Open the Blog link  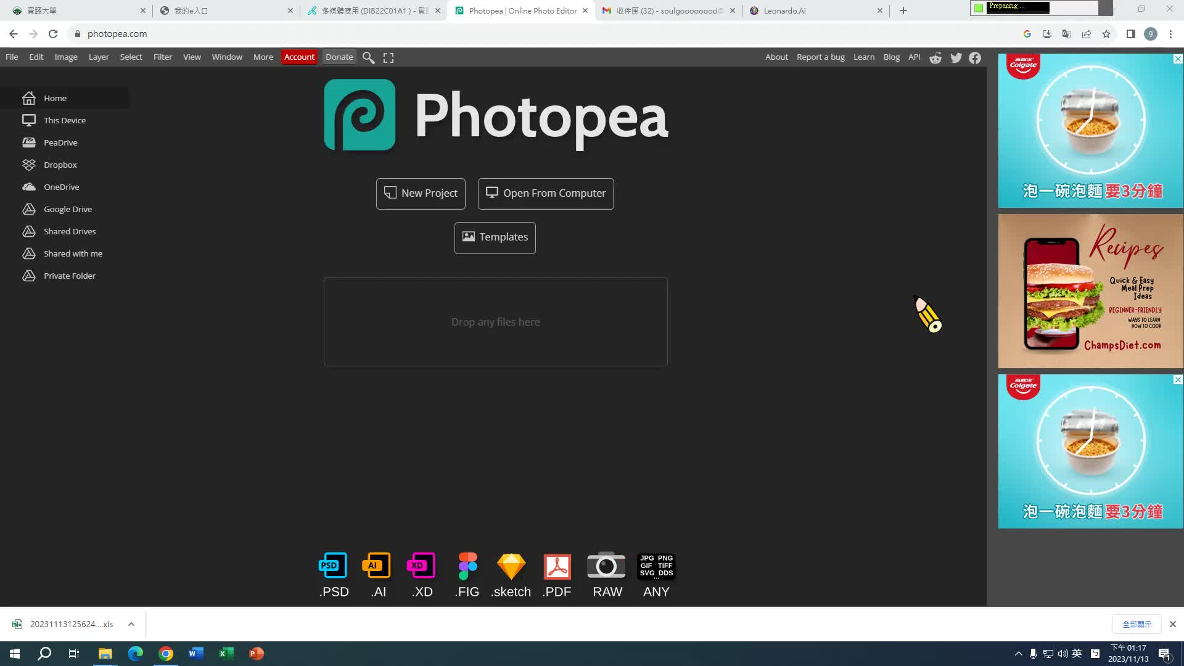(x=892, y=57)
